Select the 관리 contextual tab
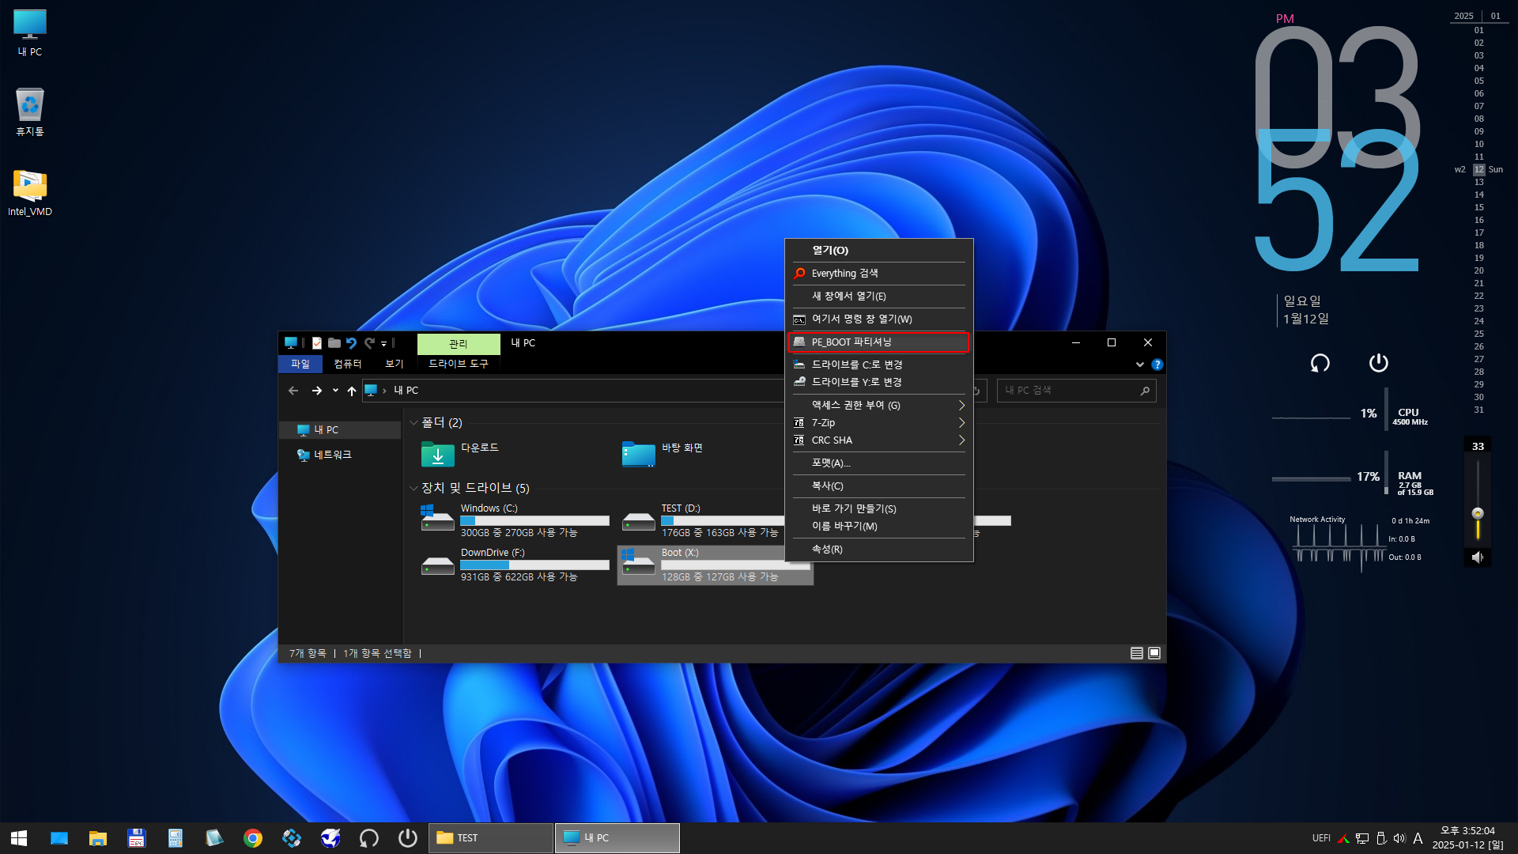 (459, 344)
